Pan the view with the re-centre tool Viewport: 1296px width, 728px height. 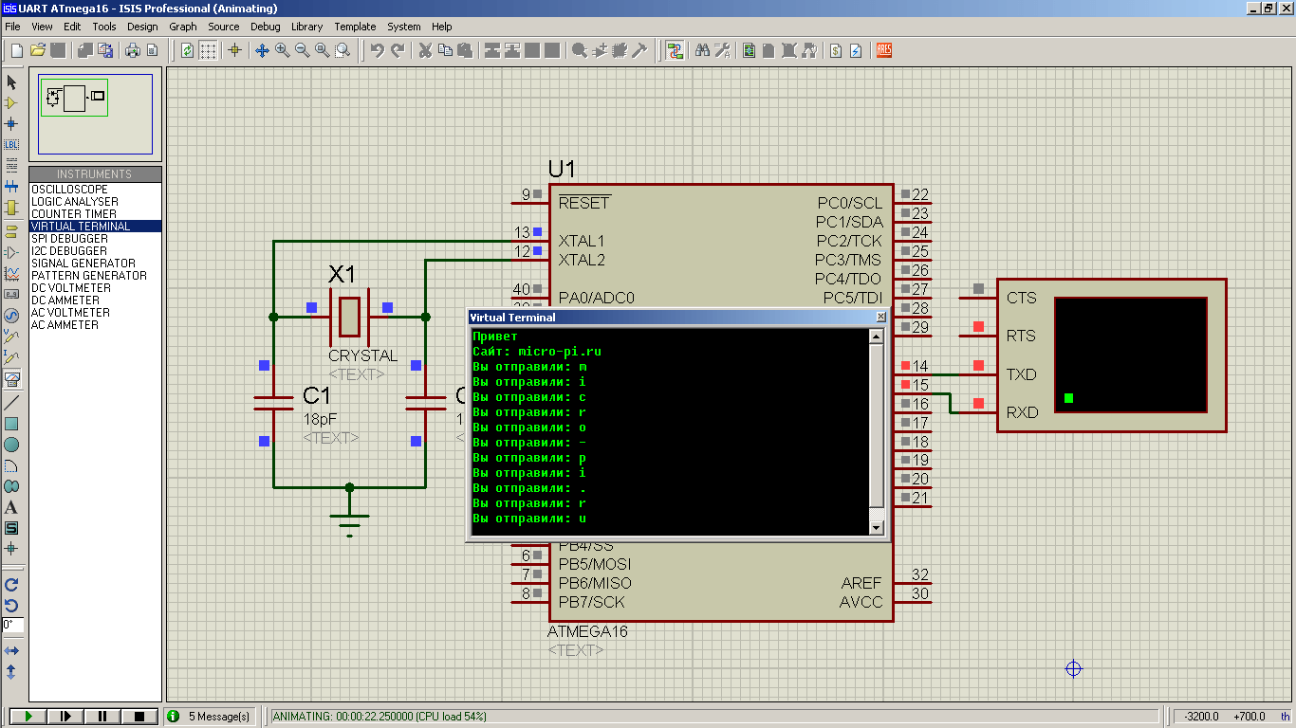point(262,50)
